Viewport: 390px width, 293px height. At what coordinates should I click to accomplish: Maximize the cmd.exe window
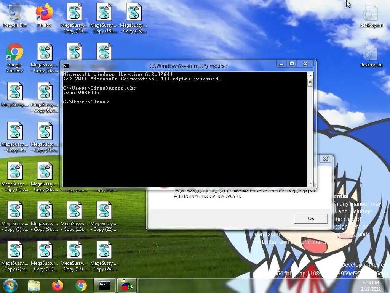pyautogui.click(x=292, y=64)
